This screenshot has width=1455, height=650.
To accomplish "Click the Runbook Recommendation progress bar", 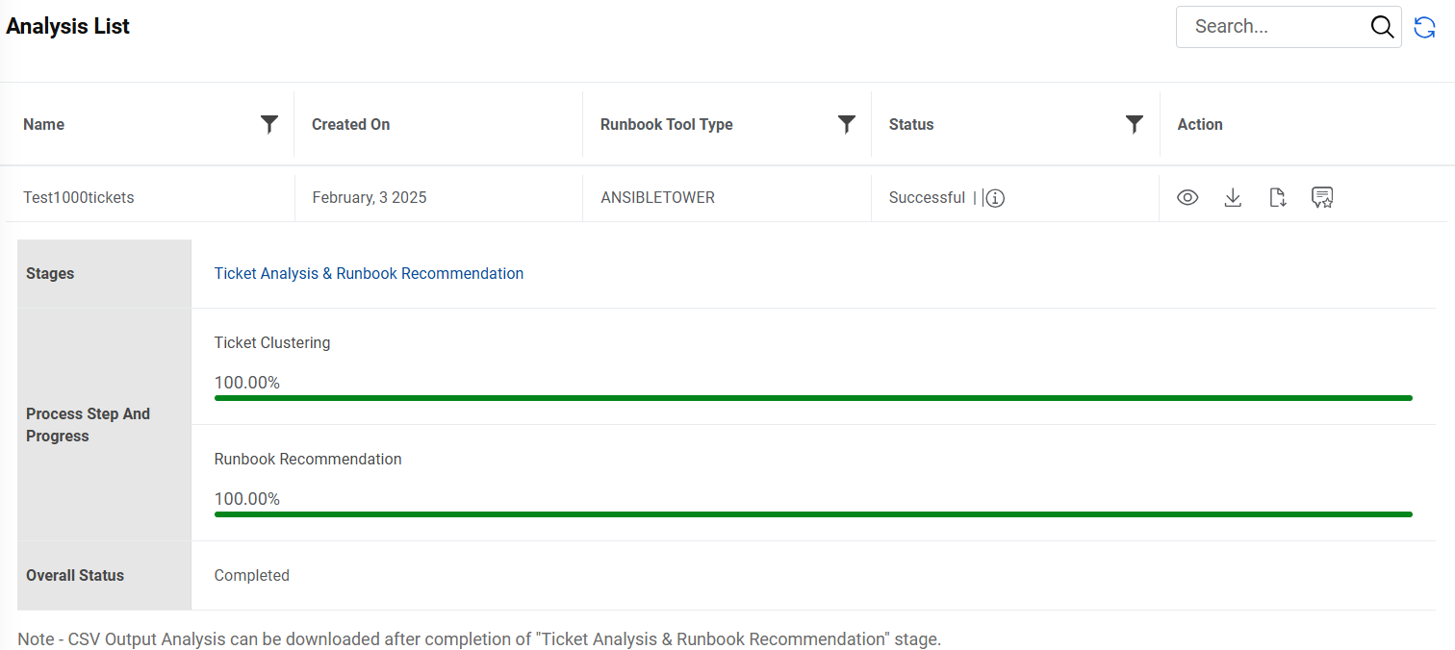I will pyautogui.click(x=813, y=514).
